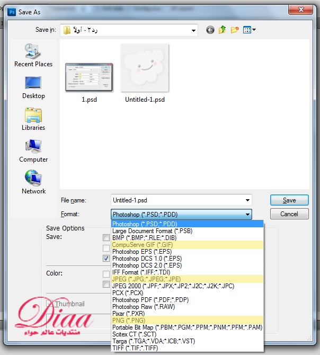Uncheck the checked Save options checkbox

click(x=106, y=258)
